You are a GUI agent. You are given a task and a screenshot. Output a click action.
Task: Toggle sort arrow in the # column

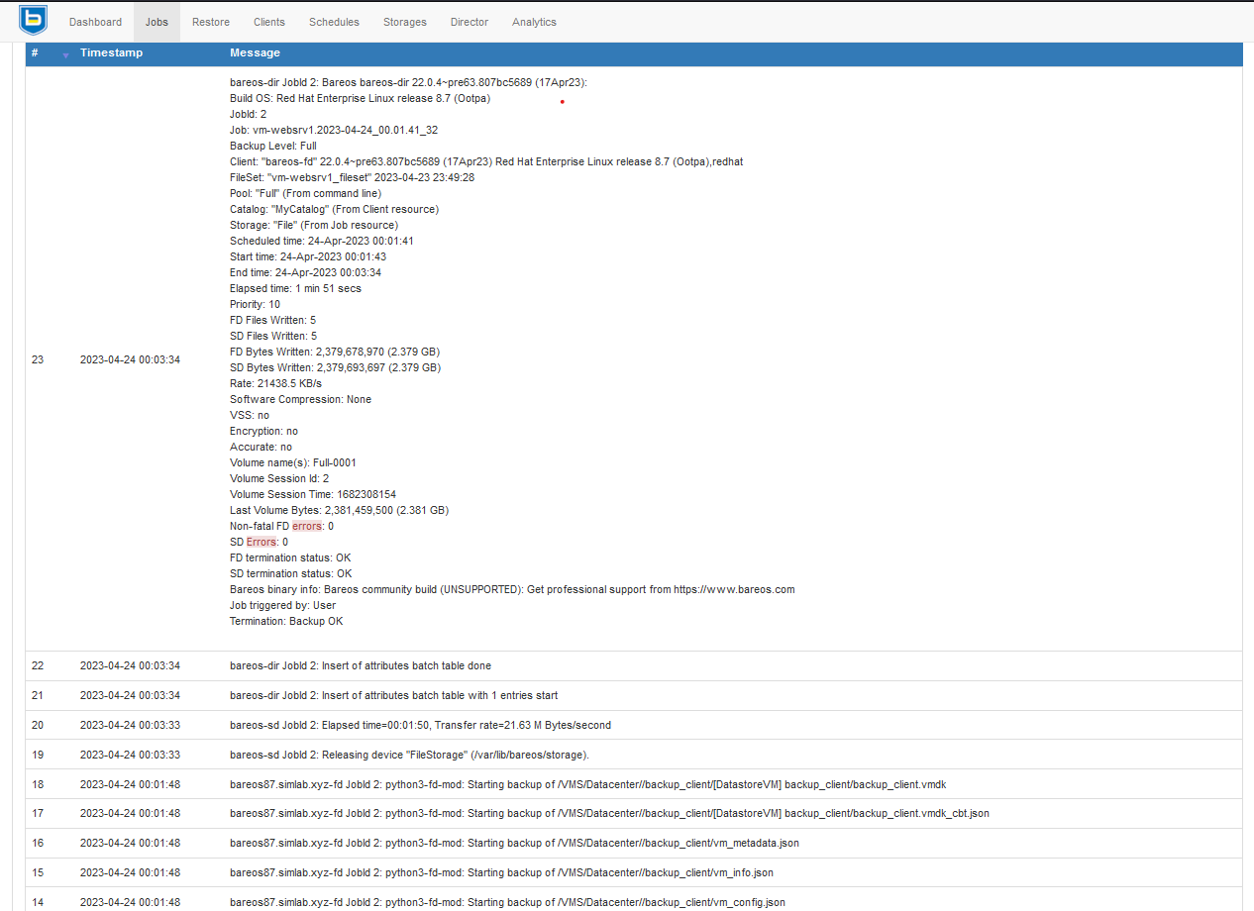pos(66,55)
